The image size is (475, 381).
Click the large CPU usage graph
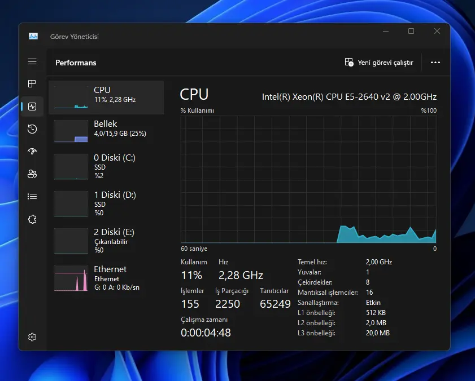click(308, 179)
